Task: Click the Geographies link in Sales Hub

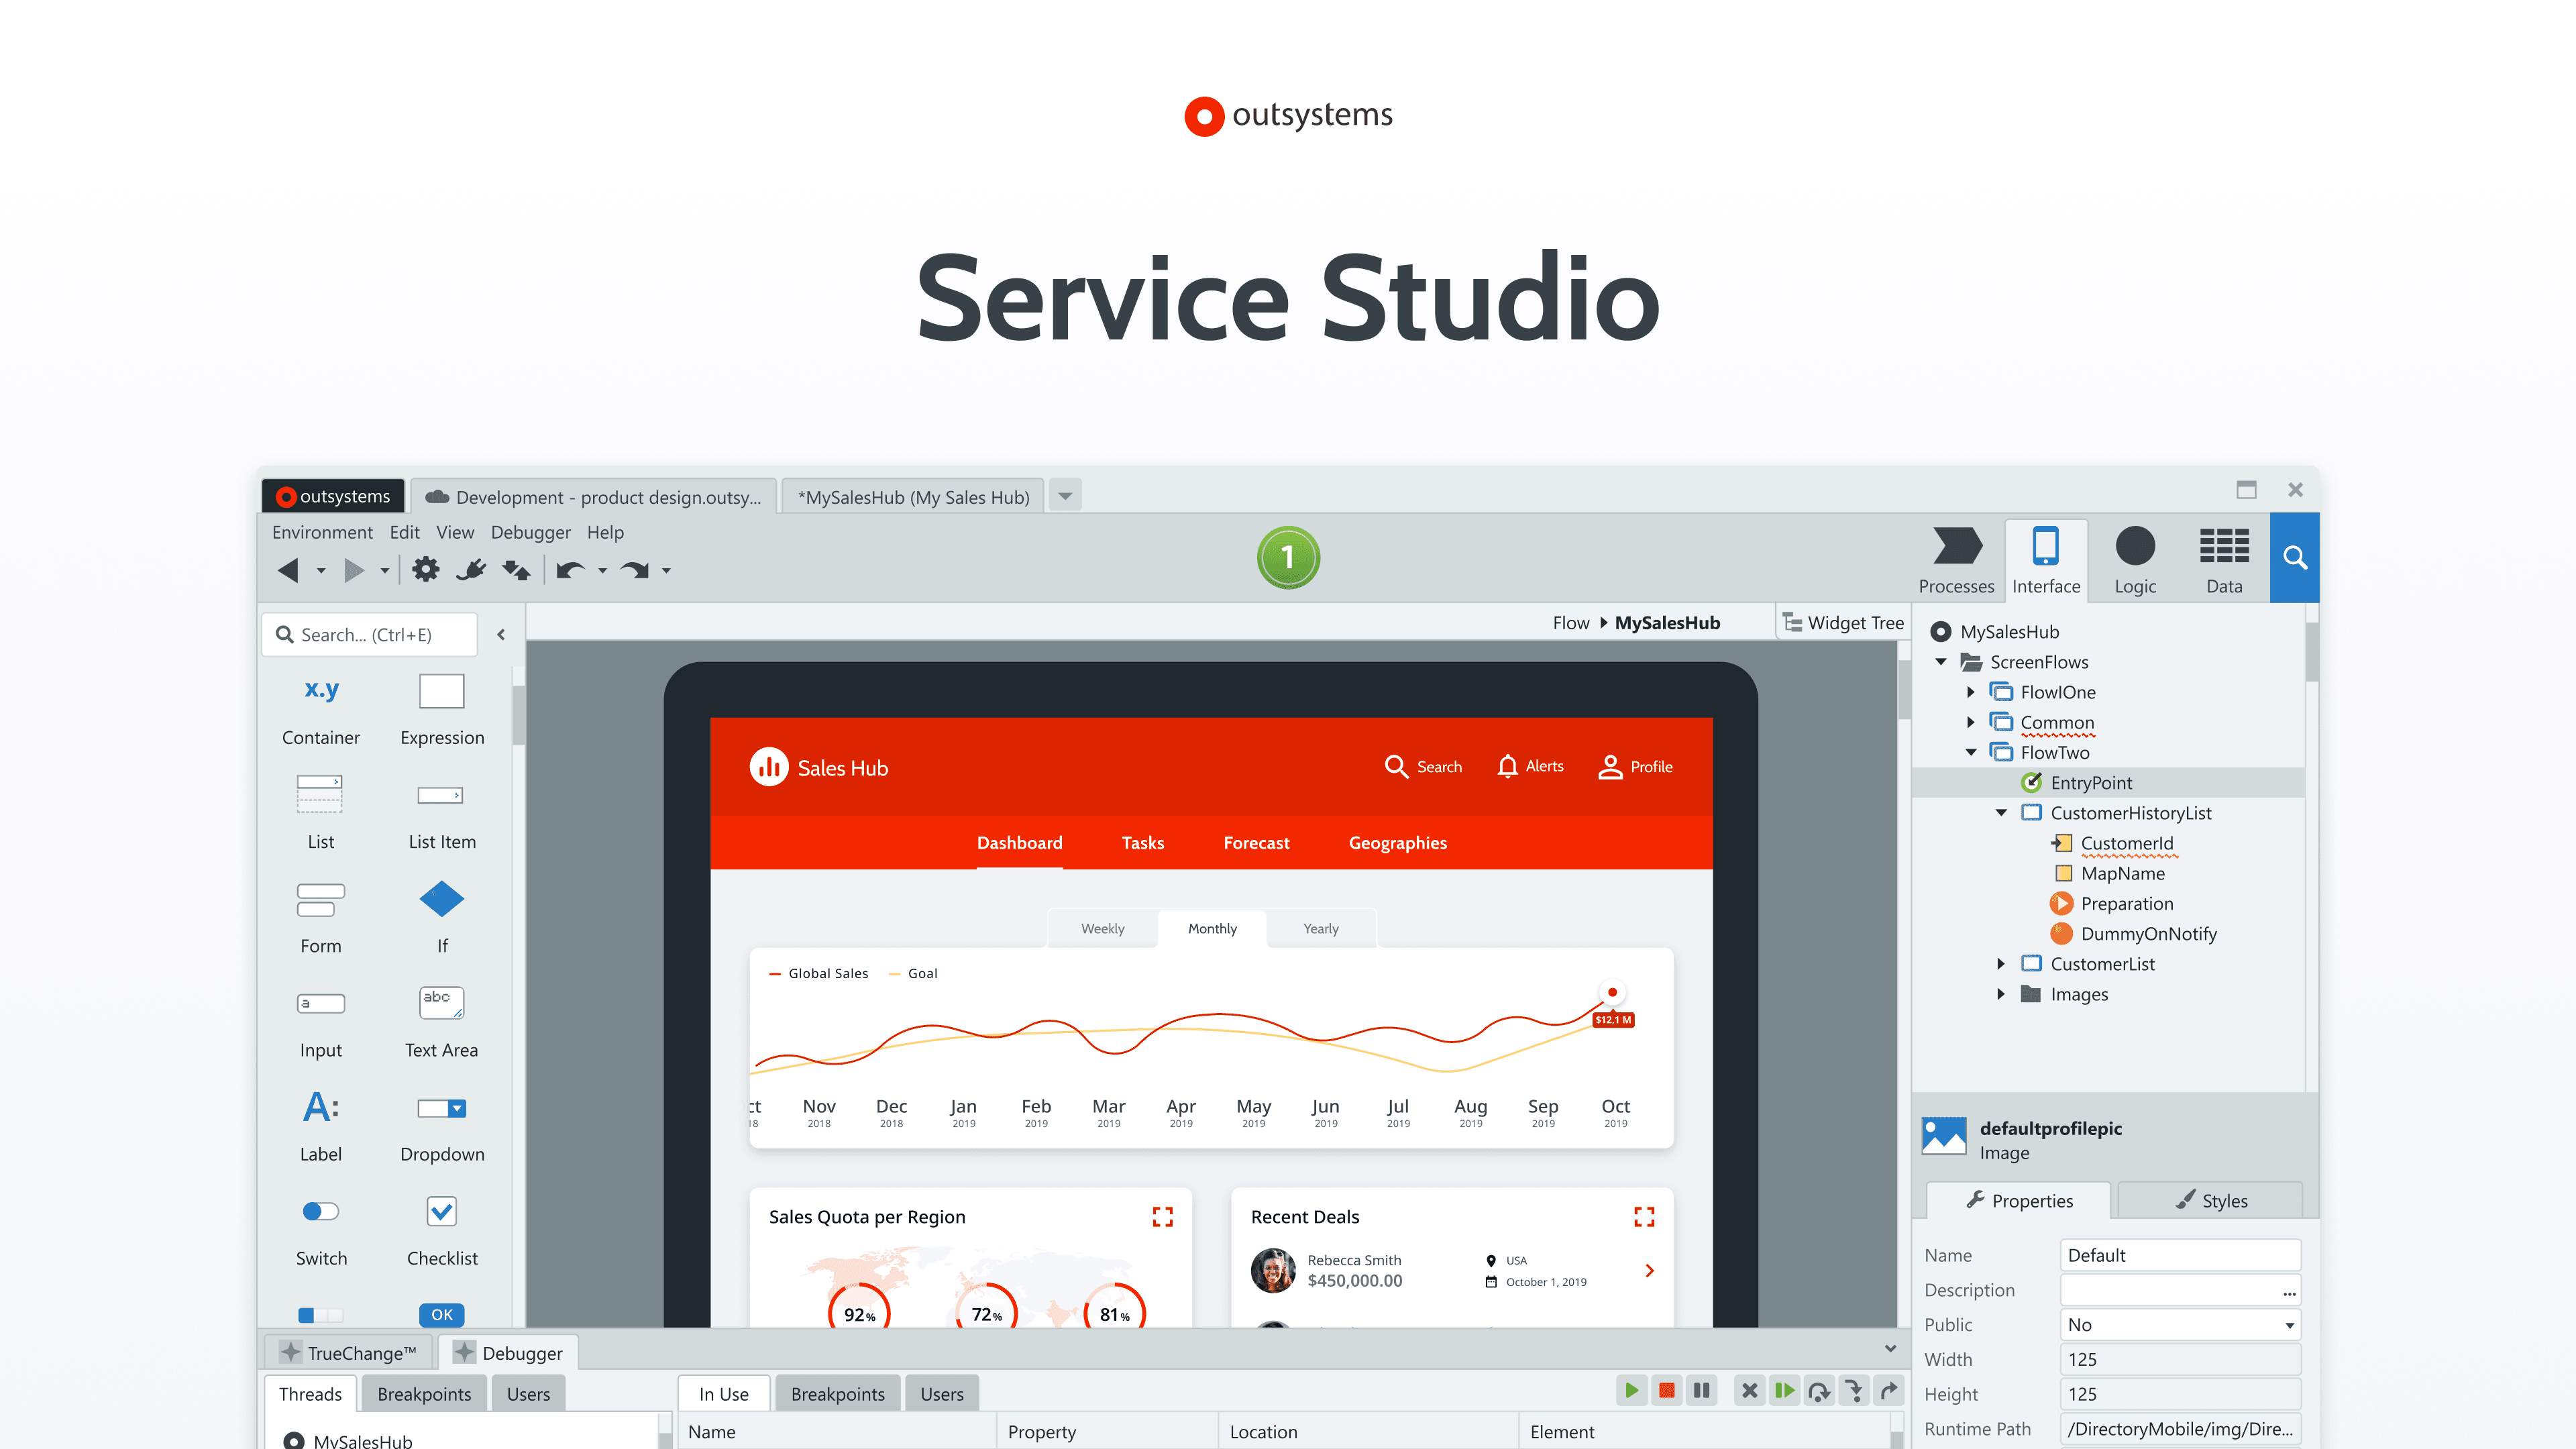Action: [x=1398, y=843]
